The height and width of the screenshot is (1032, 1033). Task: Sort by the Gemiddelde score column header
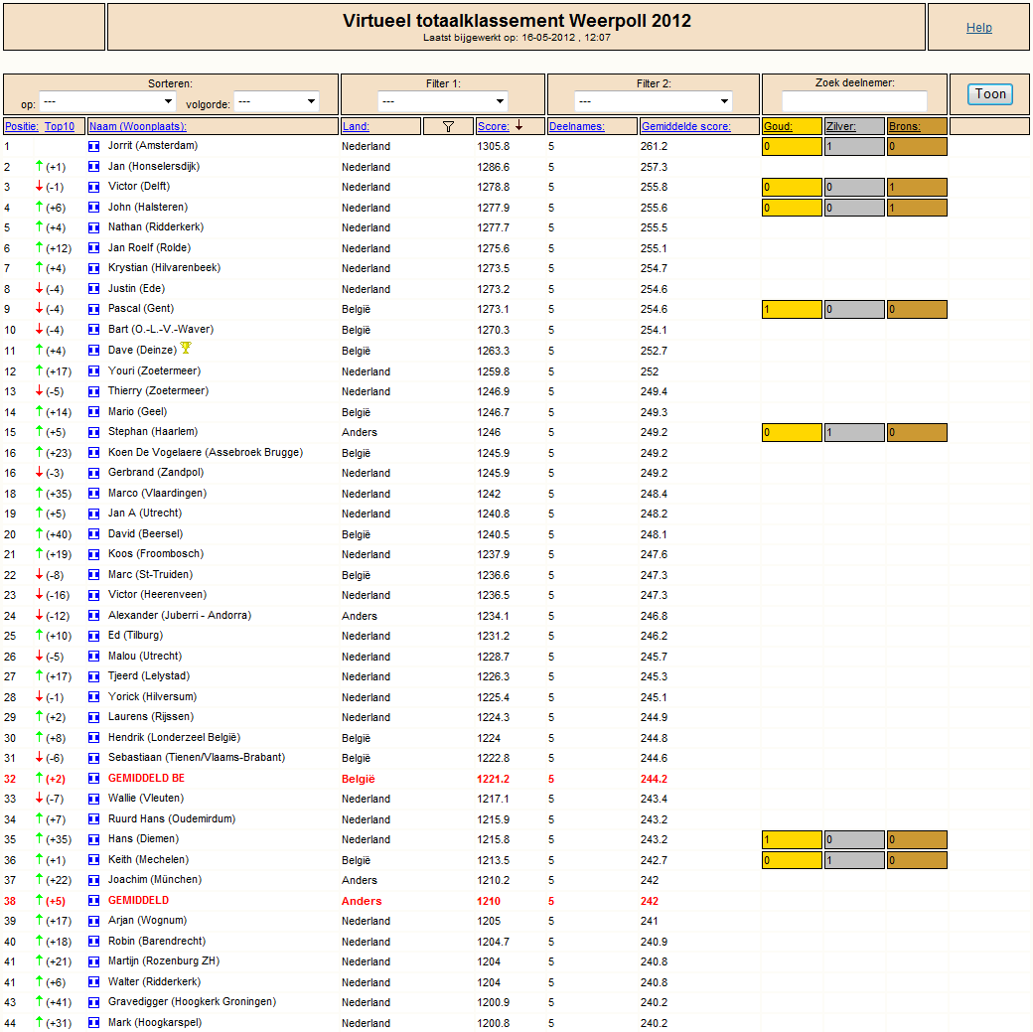(685, 126)
